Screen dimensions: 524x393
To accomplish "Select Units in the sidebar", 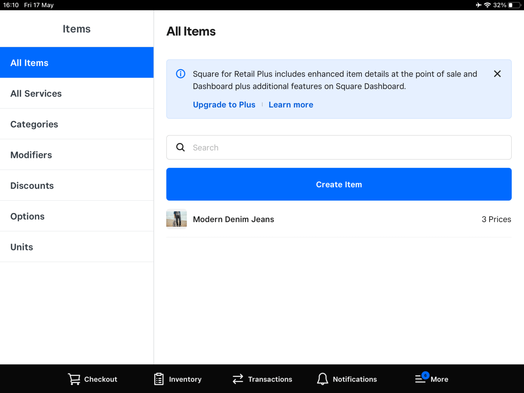I will (x=77, y=247).
